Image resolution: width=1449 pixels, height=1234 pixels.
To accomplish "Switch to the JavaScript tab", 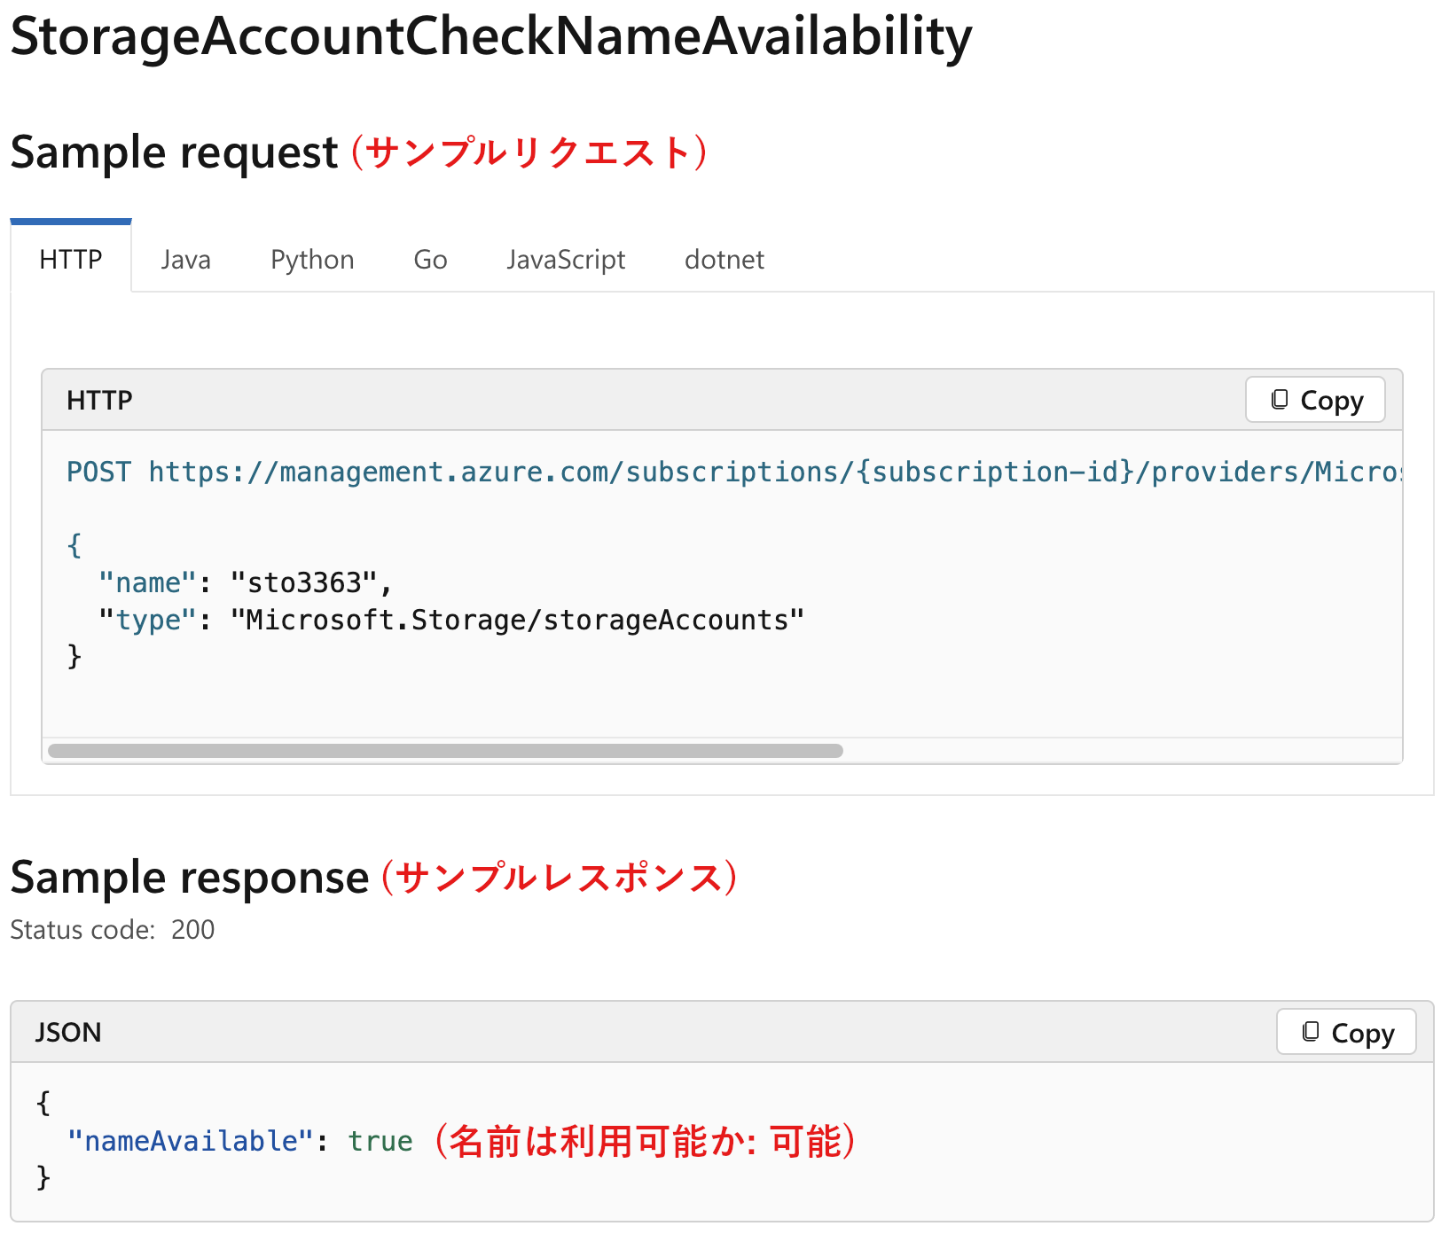I will click(566, 259).
